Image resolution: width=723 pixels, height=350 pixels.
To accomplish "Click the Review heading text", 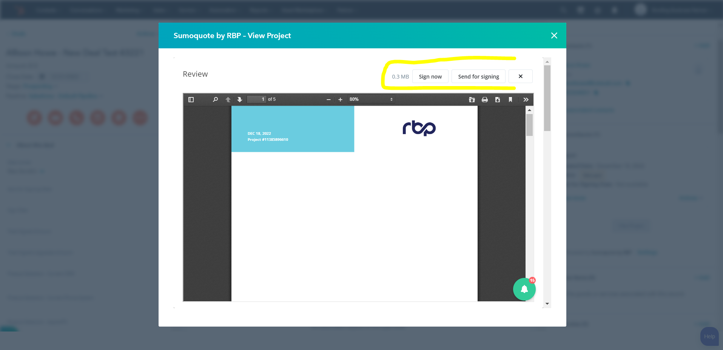I will click(195, 74).
